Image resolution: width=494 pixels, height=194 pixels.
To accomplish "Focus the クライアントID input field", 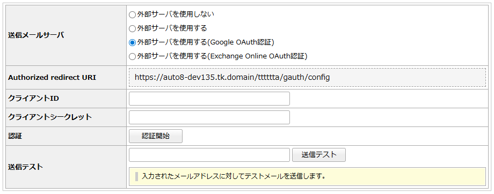I will click(x=209, y=99).
